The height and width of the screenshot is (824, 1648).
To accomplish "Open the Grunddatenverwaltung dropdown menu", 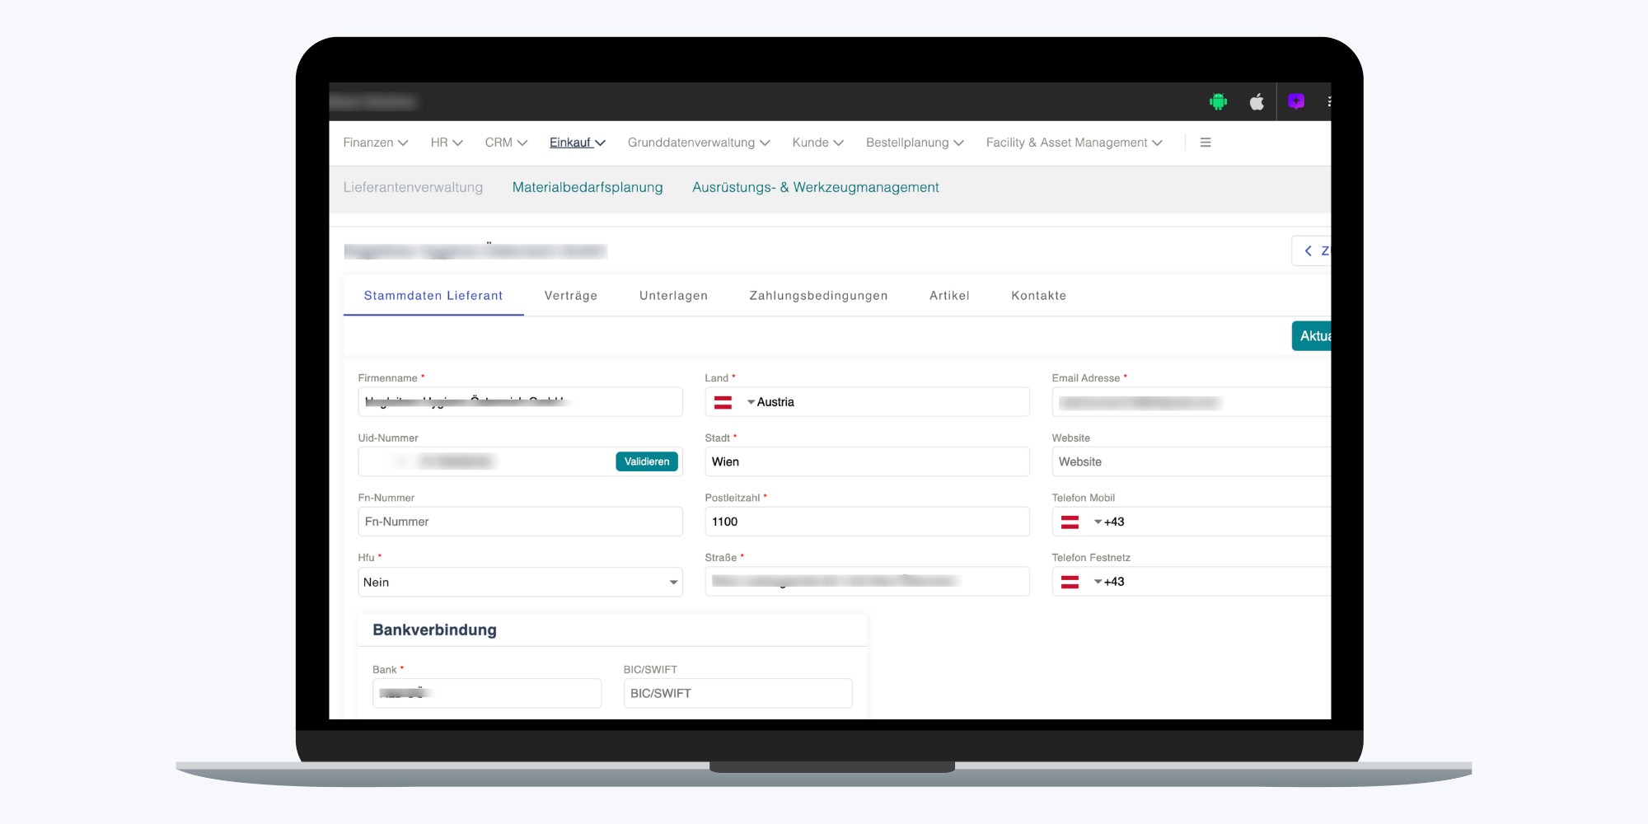I will (698, 143).
